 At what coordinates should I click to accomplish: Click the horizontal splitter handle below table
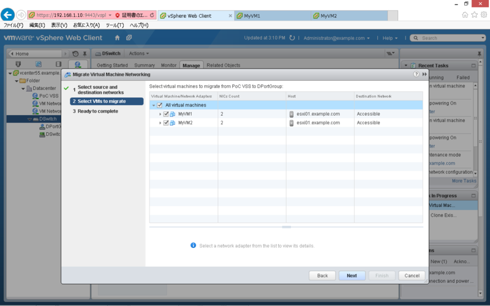click(x=286, y=227)
